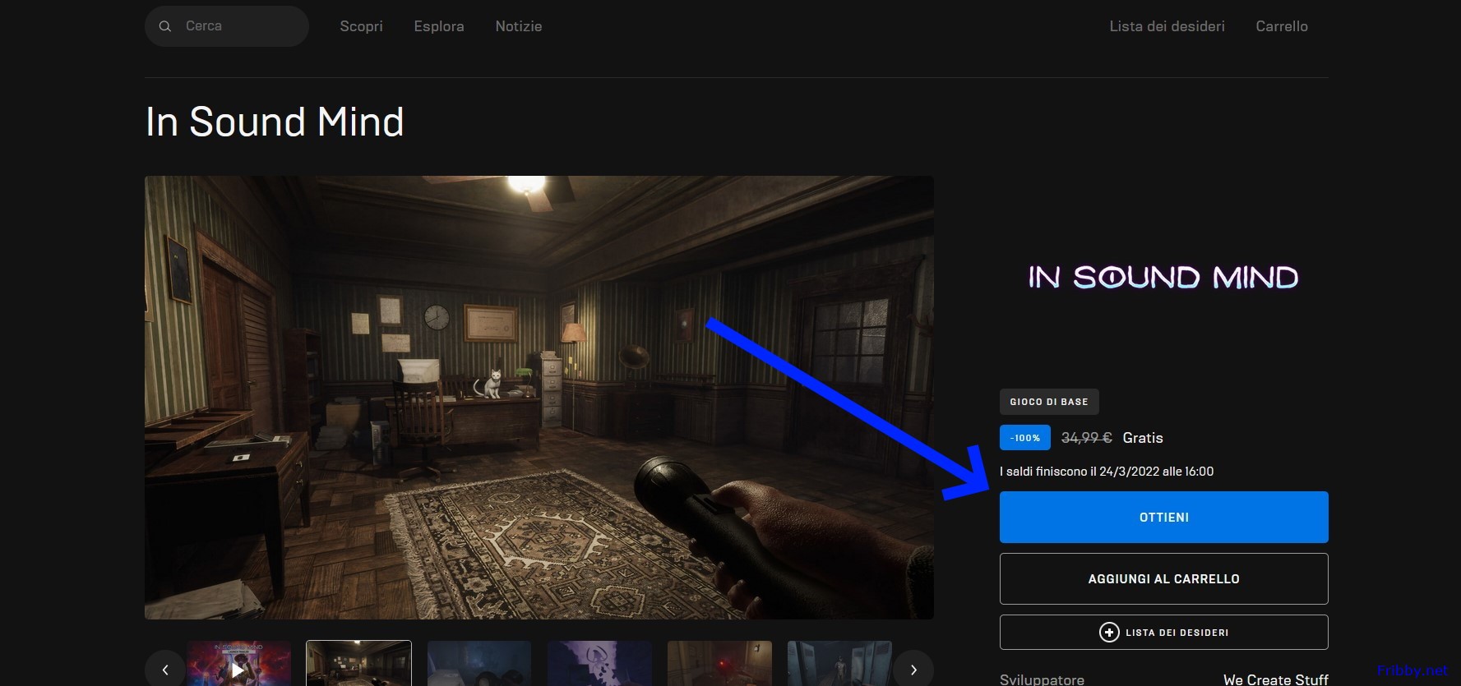Viewport: 1461px width, 686px height.
Task: Go to the Notizie section
Action: [519, 26]
